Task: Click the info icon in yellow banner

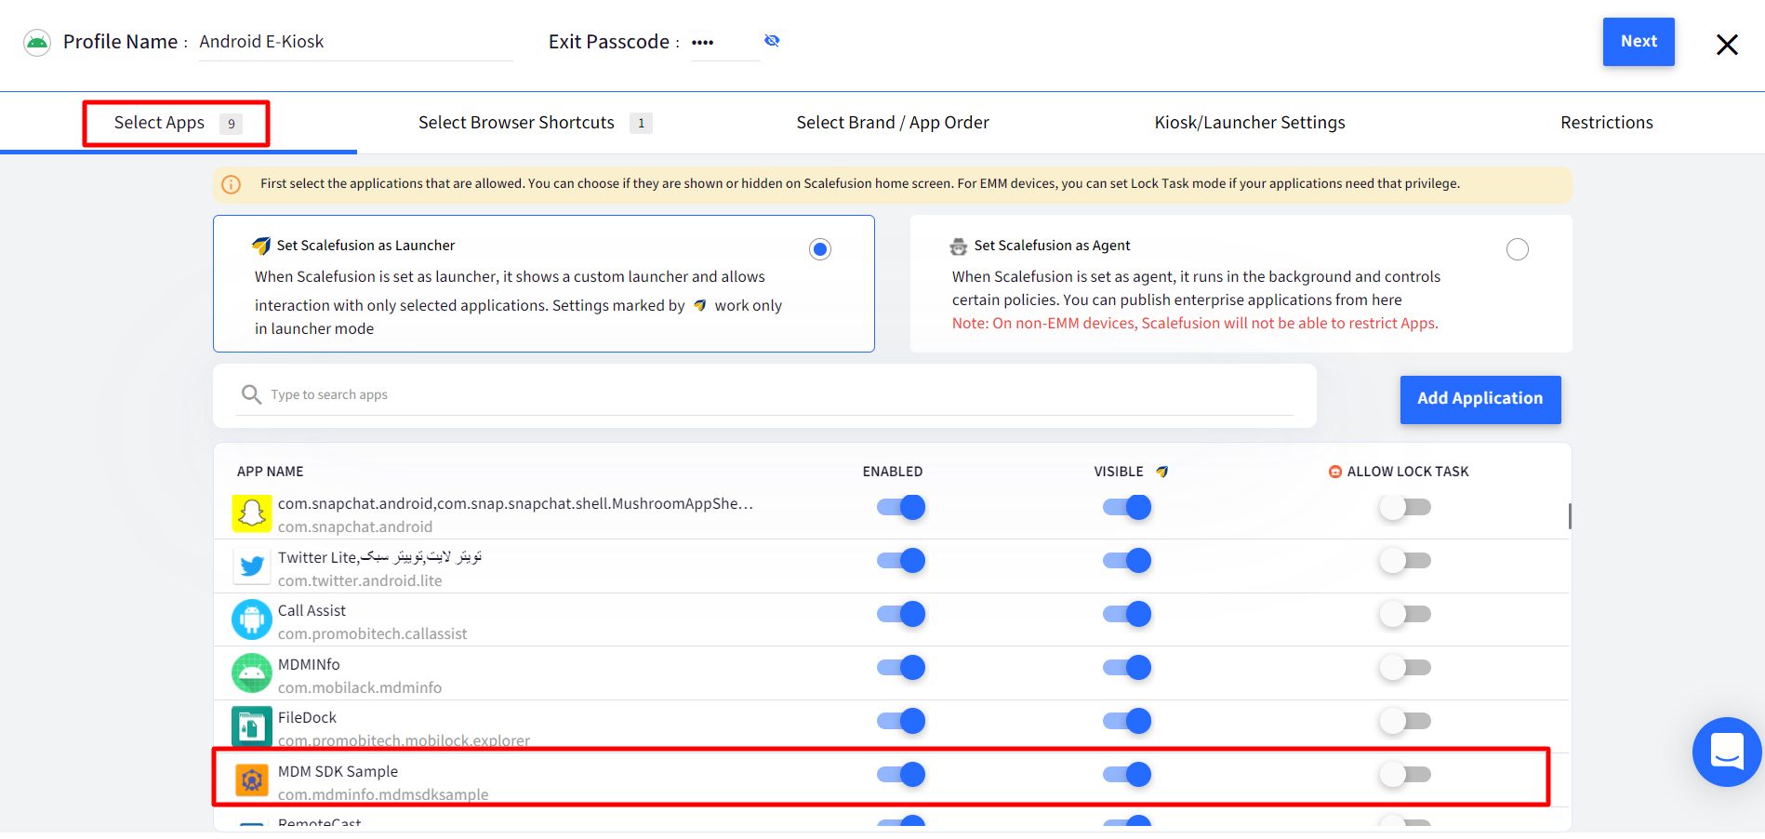Action: pos(232,184)
